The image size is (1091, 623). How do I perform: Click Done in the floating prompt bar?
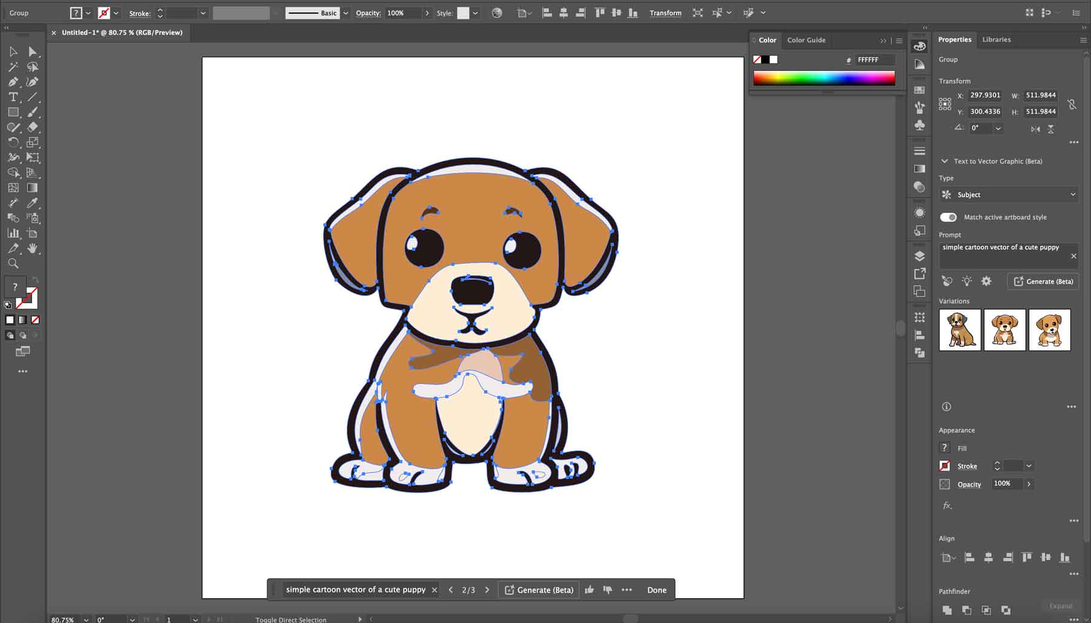(656, 589)
